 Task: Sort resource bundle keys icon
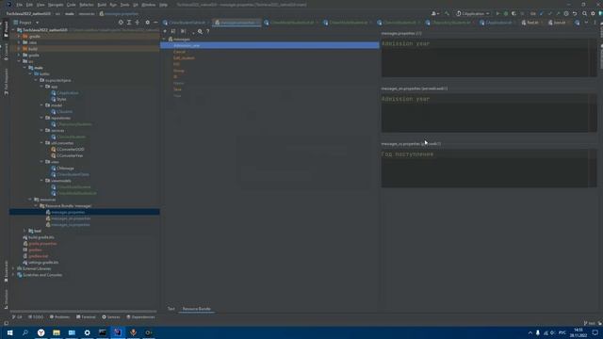pos(173,31)
